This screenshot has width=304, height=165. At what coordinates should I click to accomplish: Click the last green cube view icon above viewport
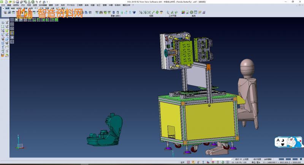coord(57,20)
